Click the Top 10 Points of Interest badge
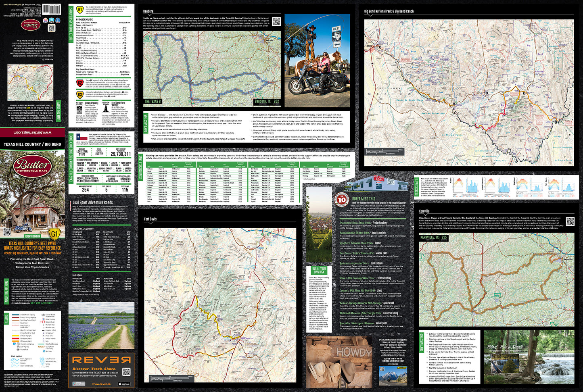This screenshot has width=583, height=392. (x=342, y=199)
